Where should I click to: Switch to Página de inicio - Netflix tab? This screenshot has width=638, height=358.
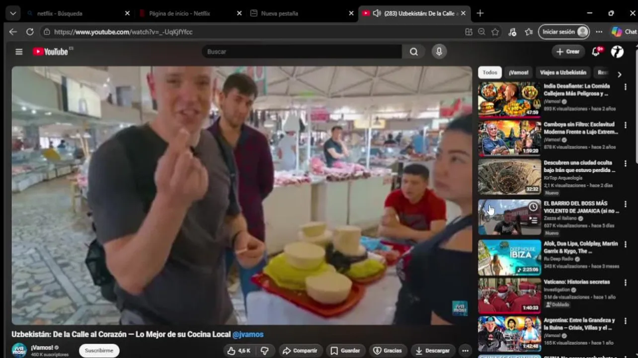point(190,13)
